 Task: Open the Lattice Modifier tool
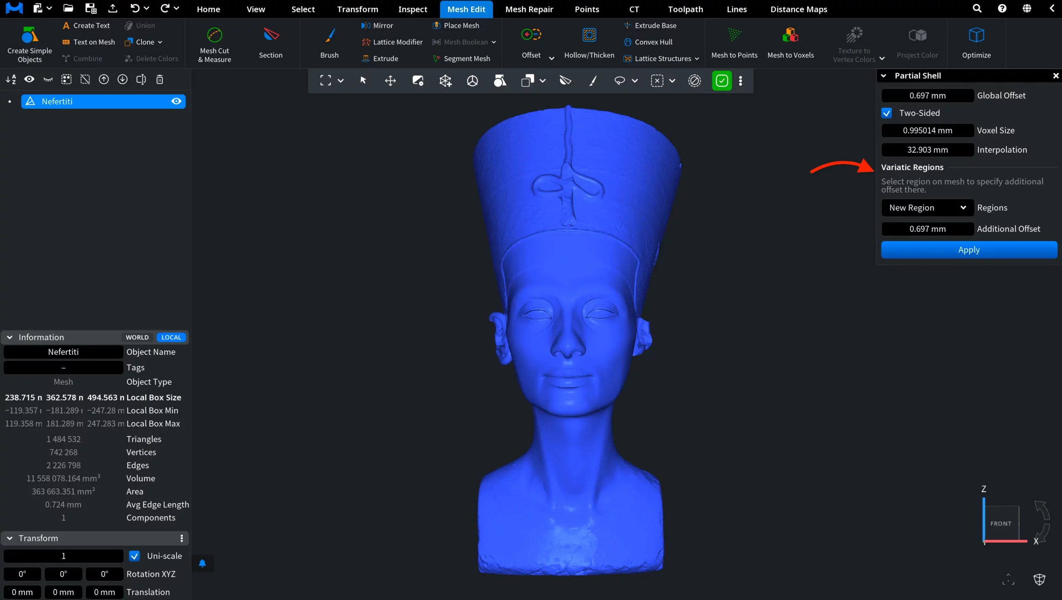(392, 42)
